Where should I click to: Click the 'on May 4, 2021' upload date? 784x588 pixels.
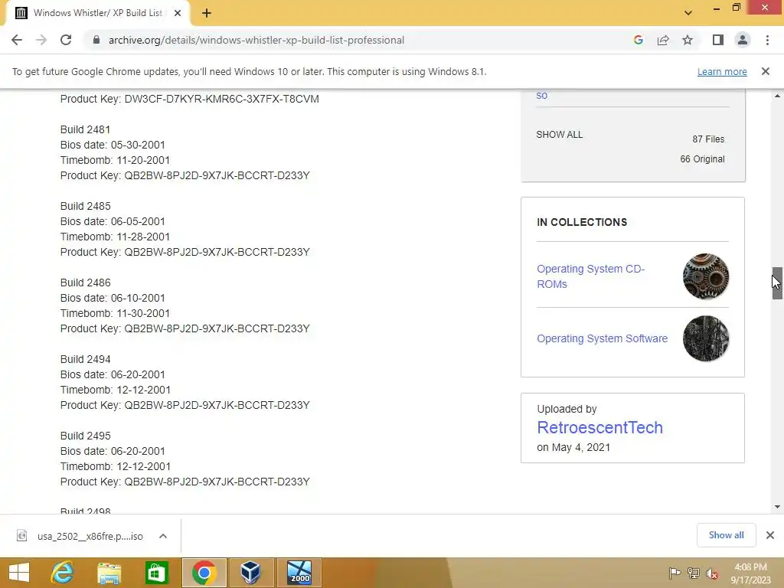coord(573,447)
